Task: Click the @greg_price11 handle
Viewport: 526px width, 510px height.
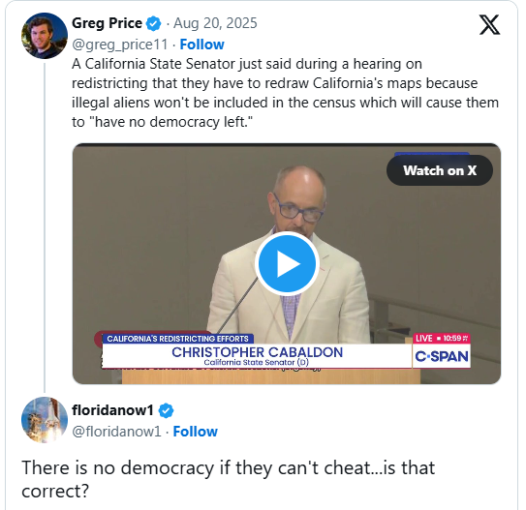Action: click(120, 45)
